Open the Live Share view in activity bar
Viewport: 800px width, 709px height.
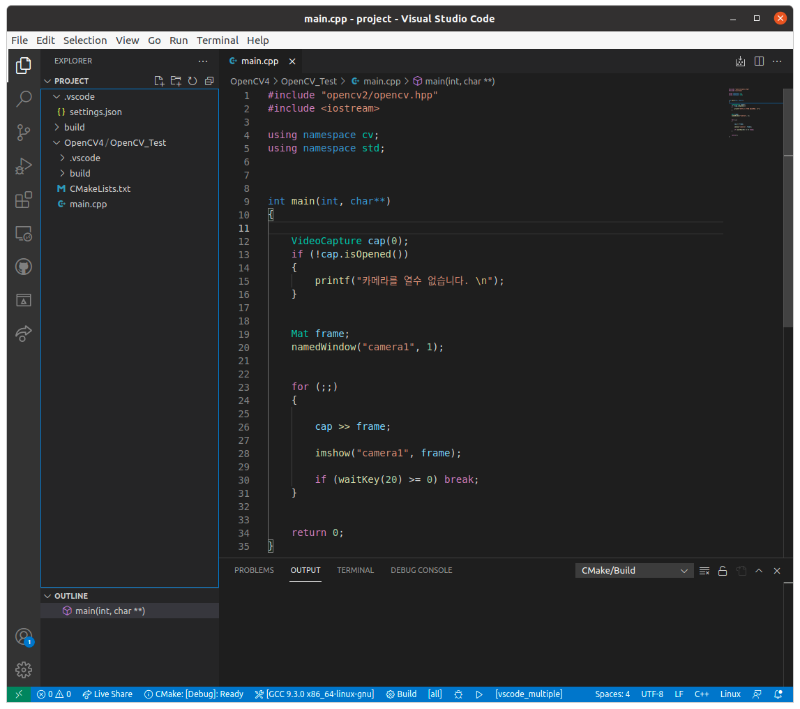24,334
